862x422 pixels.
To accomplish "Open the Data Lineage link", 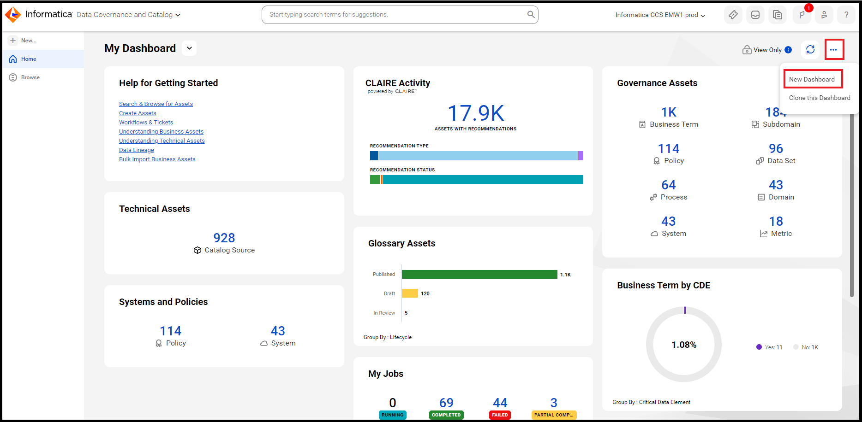I will 137,150.
